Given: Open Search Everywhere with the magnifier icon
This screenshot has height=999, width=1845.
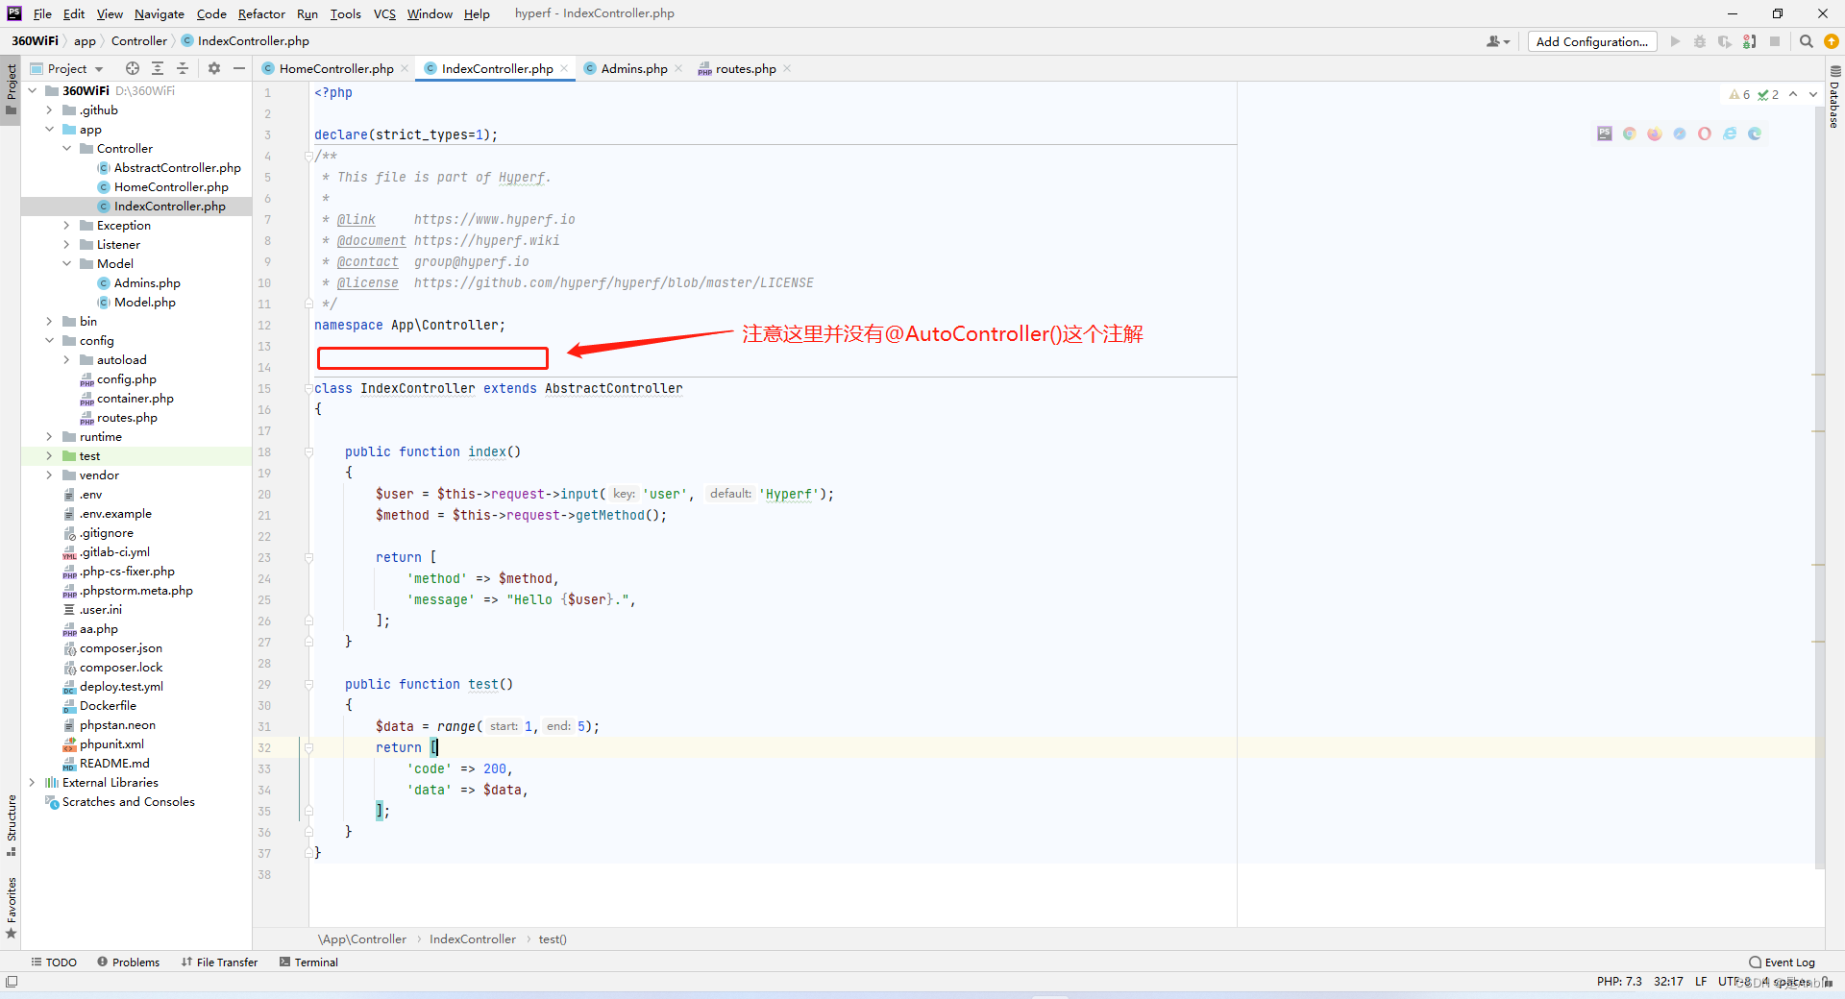Looking at the screenshot, I should point(1808,41).
